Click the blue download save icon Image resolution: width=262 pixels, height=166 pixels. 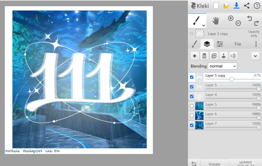click(236, 6)
